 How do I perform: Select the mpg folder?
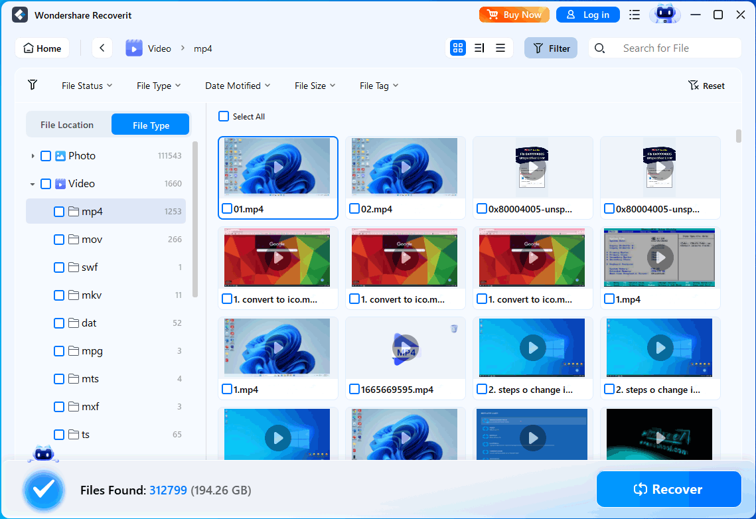pos(106,351)
